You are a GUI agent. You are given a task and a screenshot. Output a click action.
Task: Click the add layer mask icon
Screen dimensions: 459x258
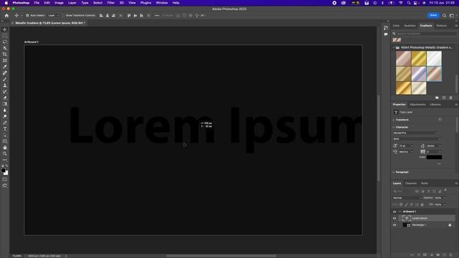(x=425, y=255)
